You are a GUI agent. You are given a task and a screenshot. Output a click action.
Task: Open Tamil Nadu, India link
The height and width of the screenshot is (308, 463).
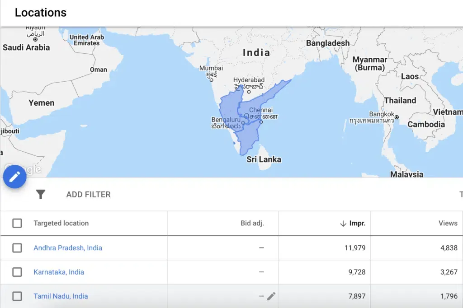click(61, 296)
